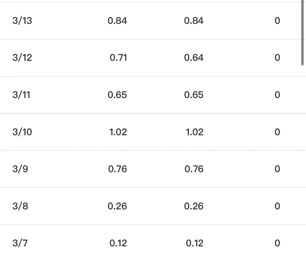306x255 pixels.
Task: Click the 3/13 date cell
Action: coord(22,21)
